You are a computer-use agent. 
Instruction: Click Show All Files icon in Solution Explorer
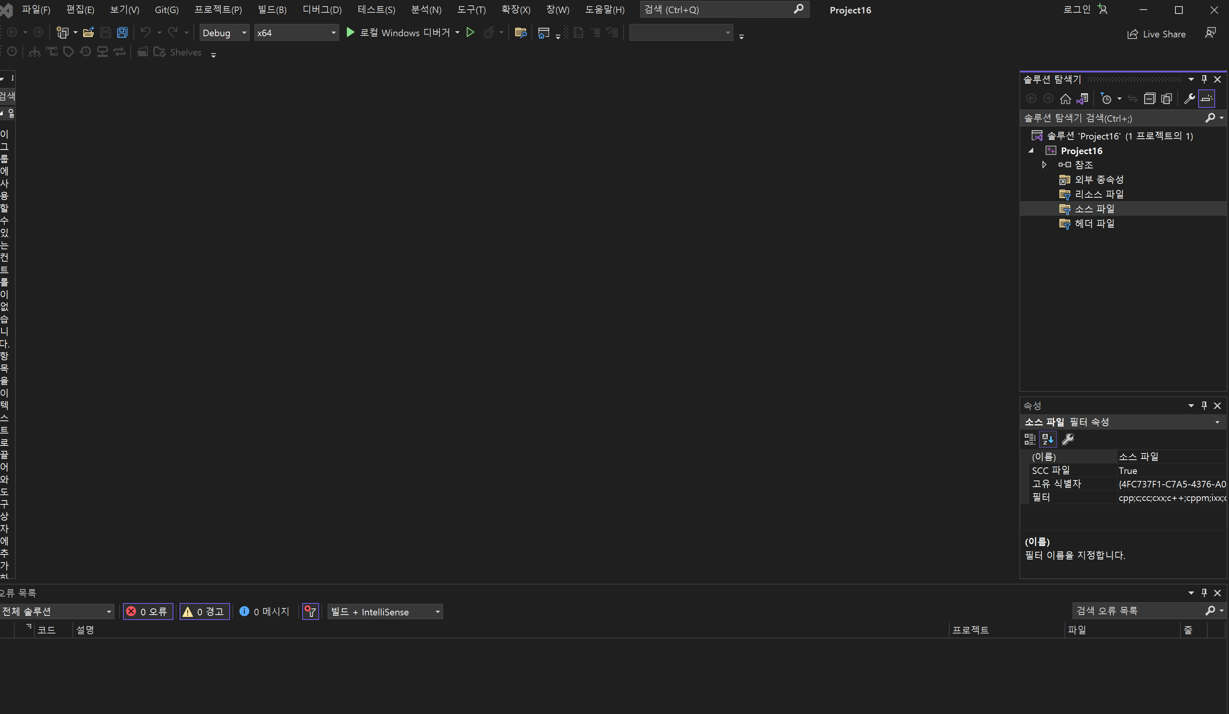coord(1167,99)
